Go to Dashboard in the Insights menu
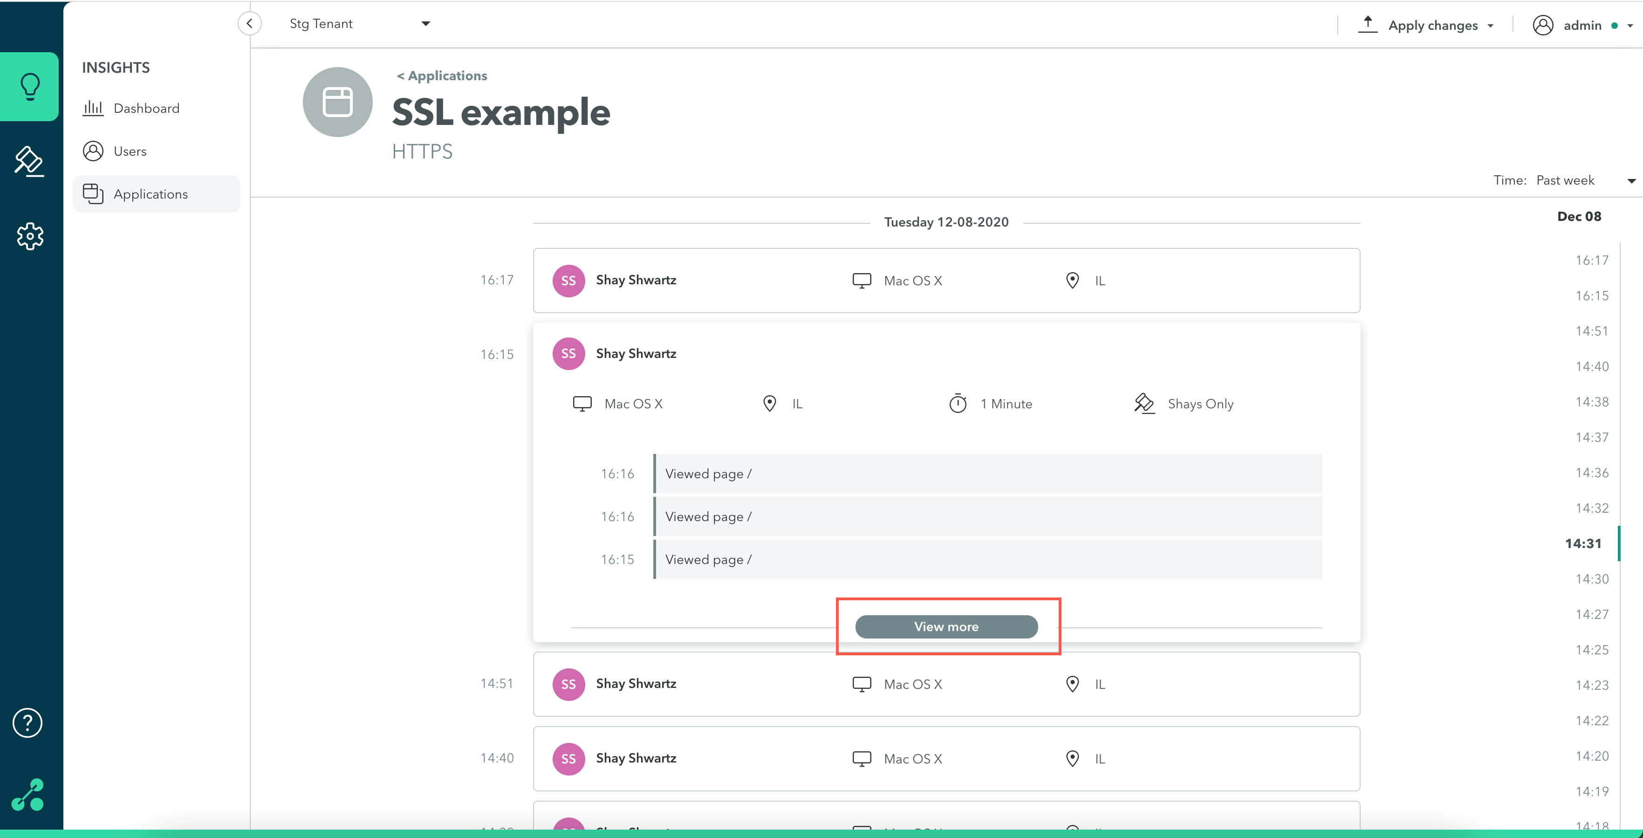Screen dimensions: 1643x838 [146, 109]
